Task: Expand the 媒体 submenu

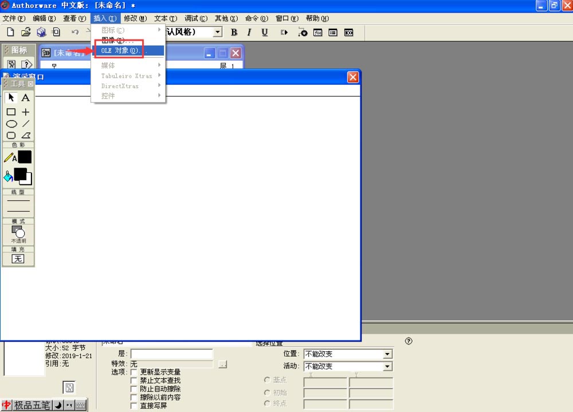Action: pos(128,65)
